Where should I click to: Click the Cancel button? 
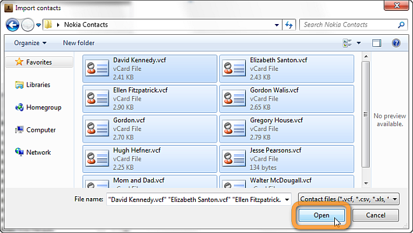click(376, 215)
